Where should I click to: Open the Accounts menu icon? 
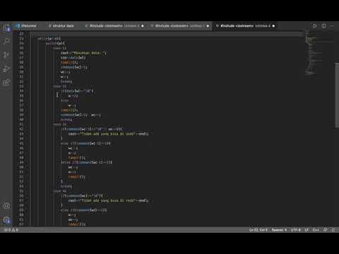point(6,206)
